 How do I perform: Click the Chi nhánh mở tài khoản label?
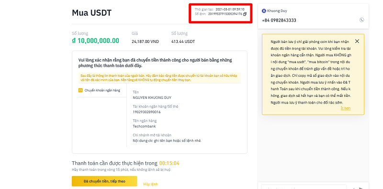[x=152, y=135]
